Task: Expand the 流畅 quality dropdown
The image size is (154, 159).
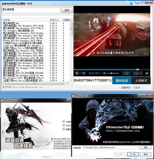Action: pyautogui.click(x=137, y=74)
